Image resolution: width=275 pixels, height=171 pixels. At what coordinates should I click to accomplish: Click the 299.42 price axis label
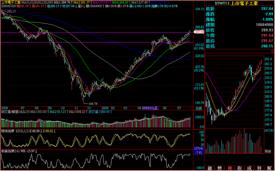pyautogui.click(x=199, y=27)
